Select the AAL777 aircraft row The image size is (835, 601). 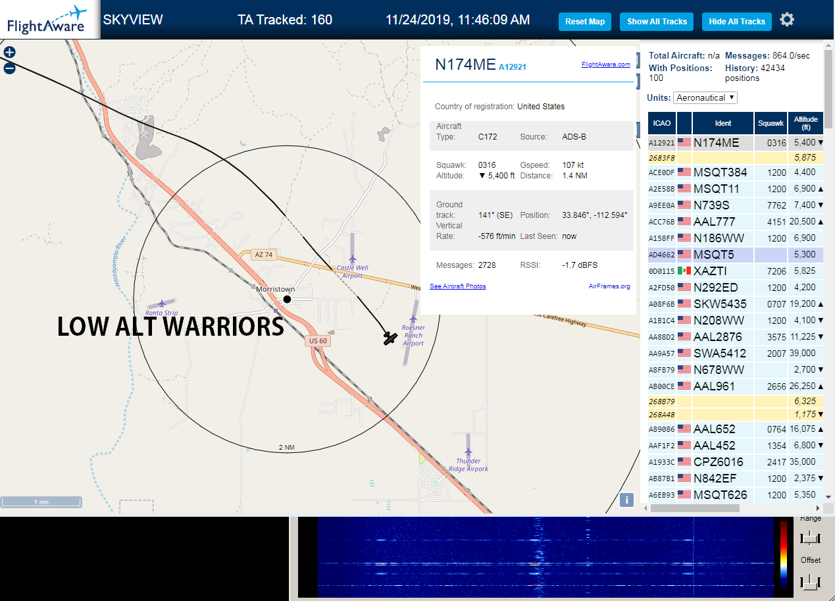(736, 222)
